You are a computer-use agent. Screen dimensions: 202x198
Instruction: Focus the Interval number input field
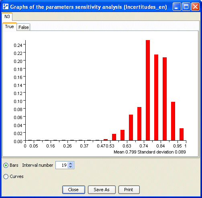pos(61,165)
